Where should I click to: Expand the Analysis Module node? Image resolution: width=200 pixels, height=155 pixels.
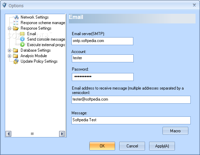coord(9,56)
